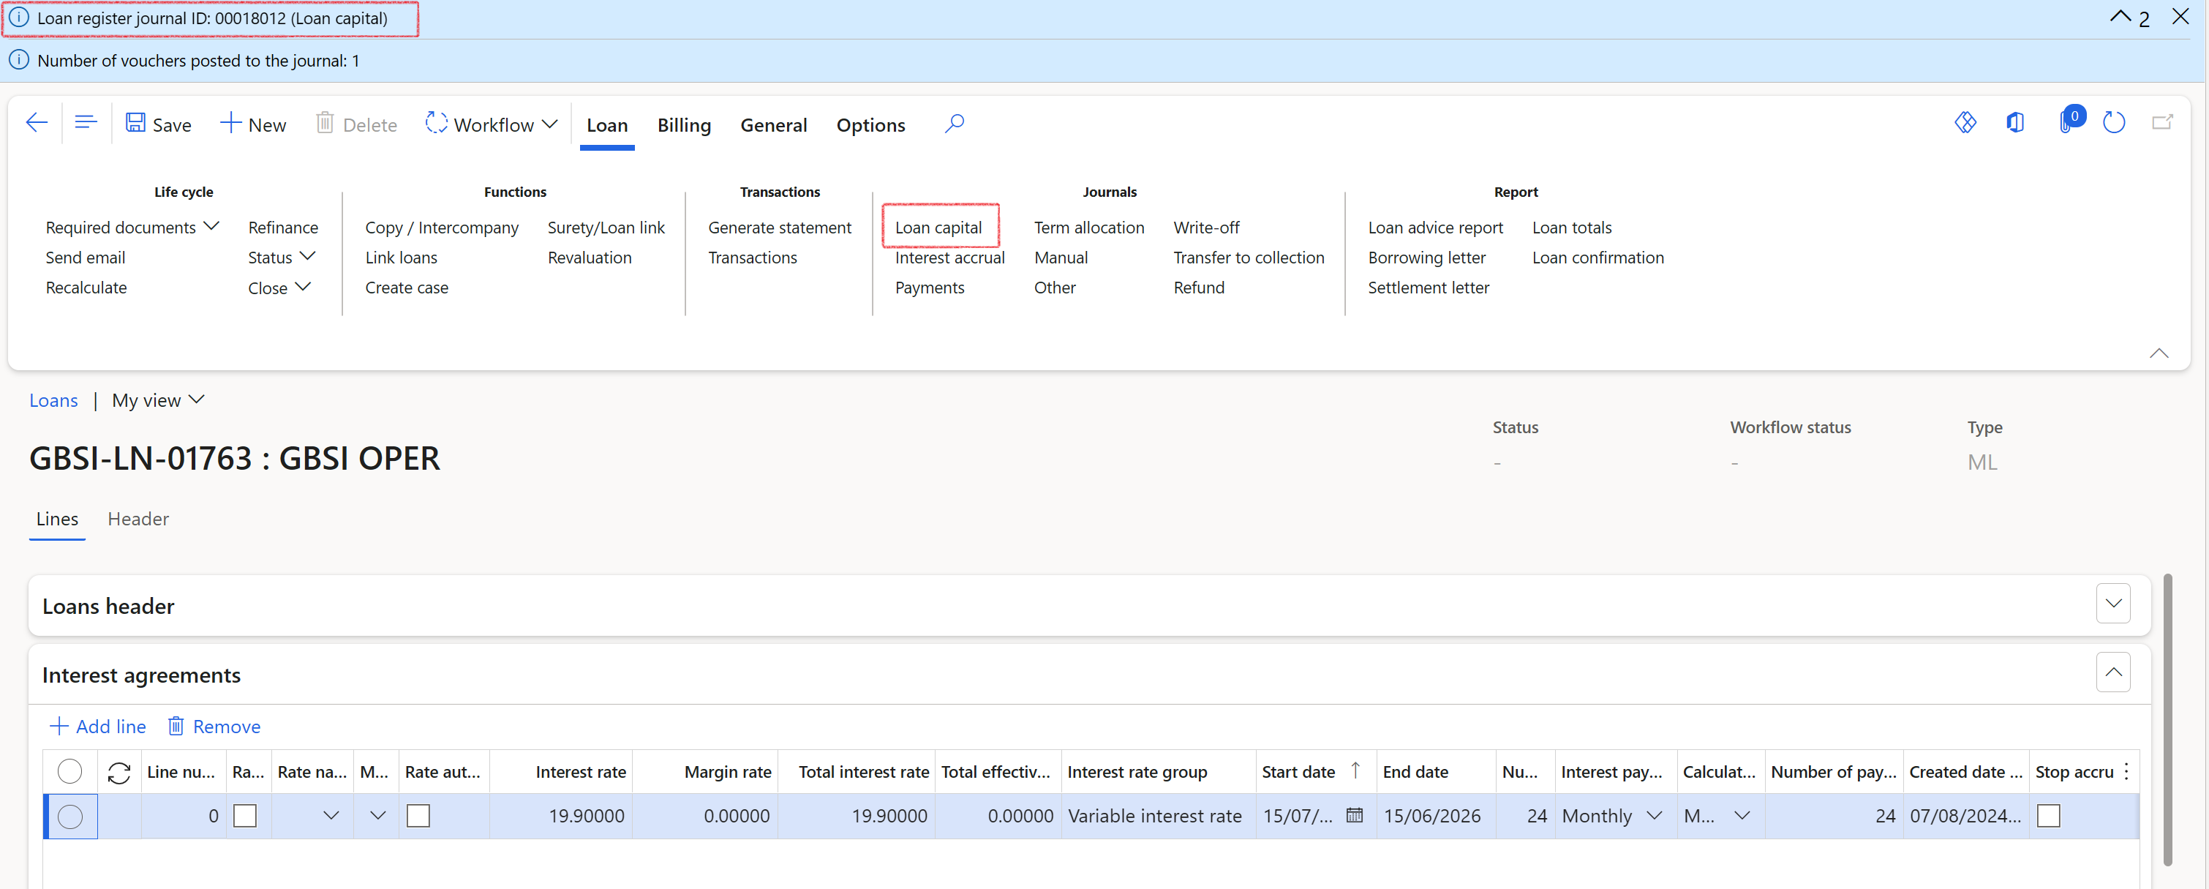Switch to the General ribbon tab
The image size is (2209, 889).
(773, 125)
